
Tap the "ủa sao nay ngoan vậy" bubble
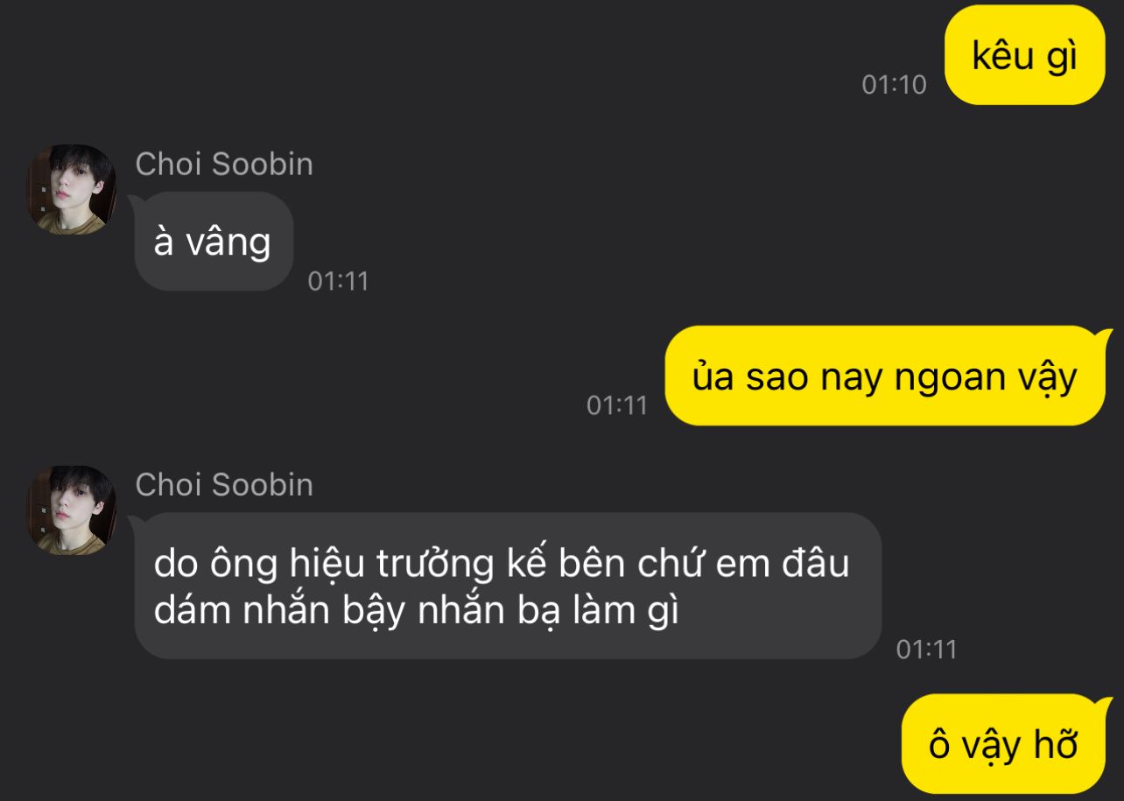coord(886,376)
